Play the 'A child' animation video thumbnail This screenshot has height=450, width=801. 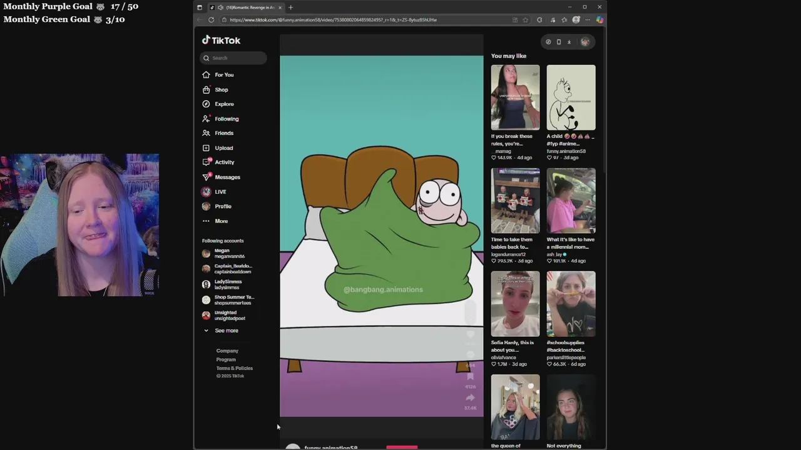coord(571,97)
